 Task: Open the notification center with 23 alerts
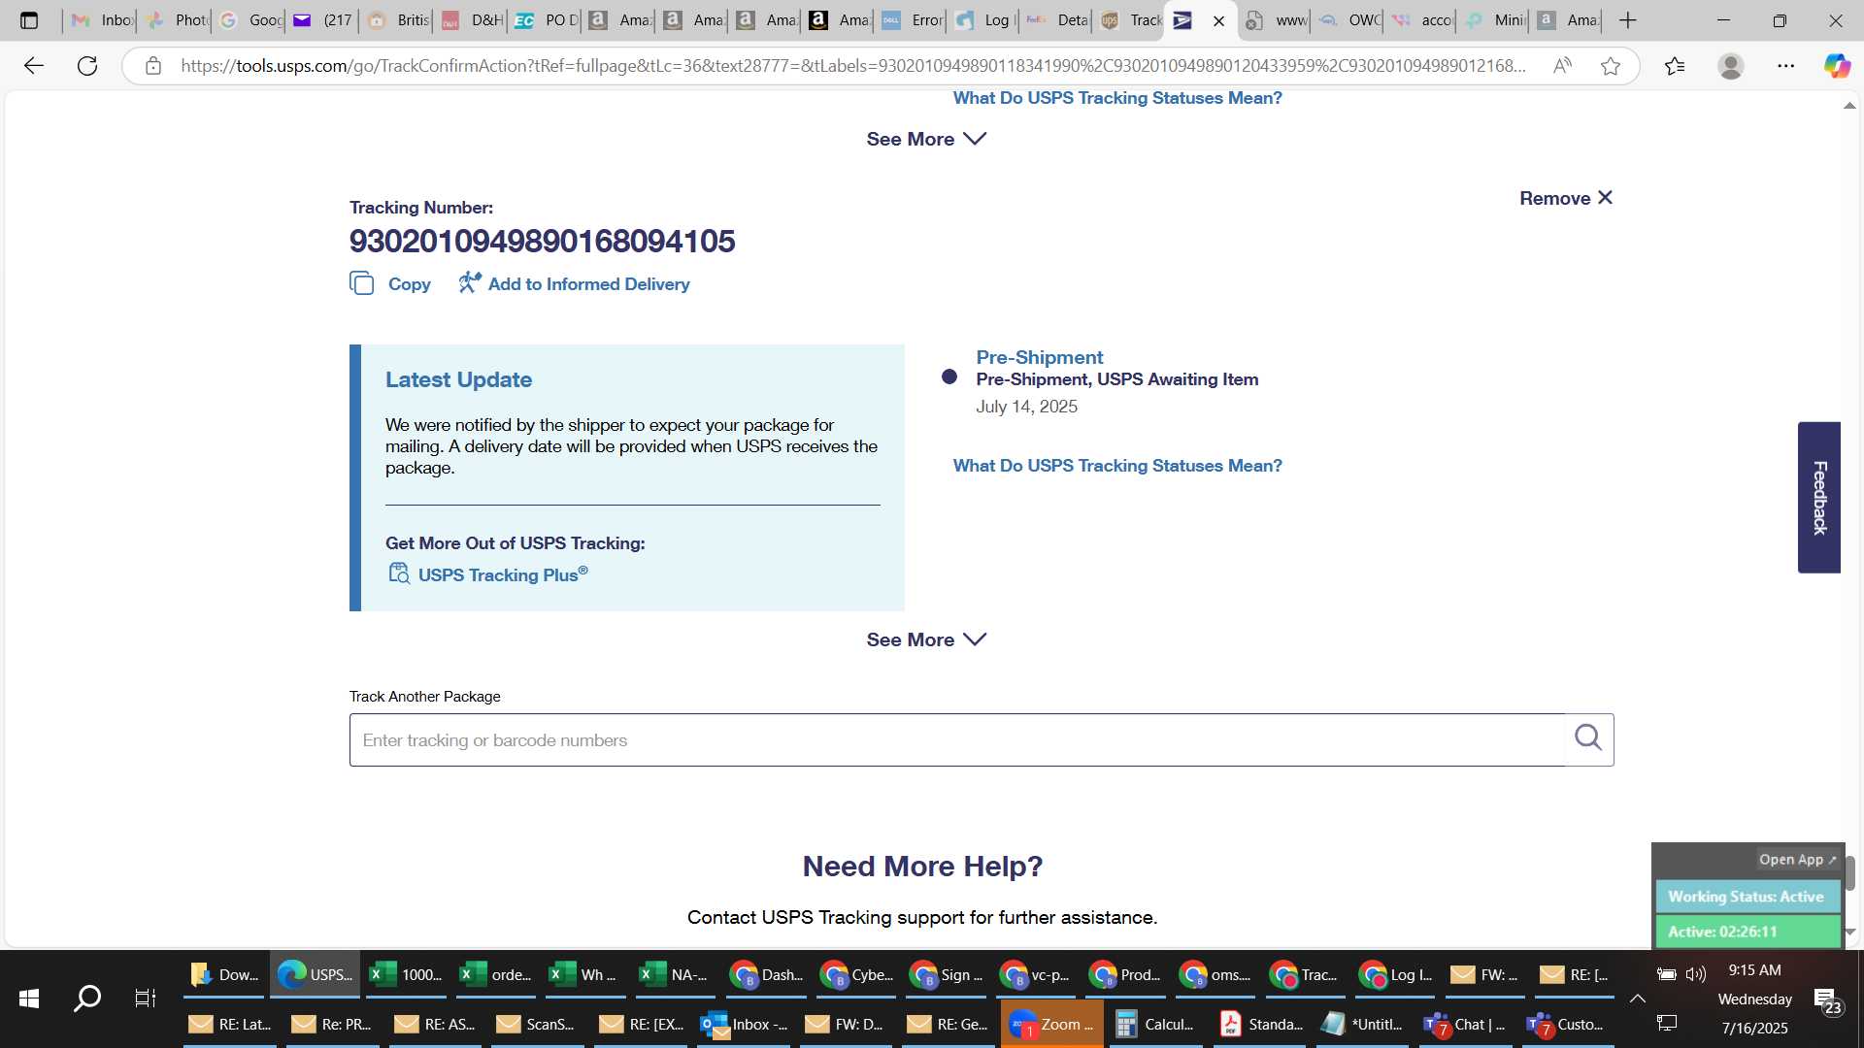click(1829, 1001)
